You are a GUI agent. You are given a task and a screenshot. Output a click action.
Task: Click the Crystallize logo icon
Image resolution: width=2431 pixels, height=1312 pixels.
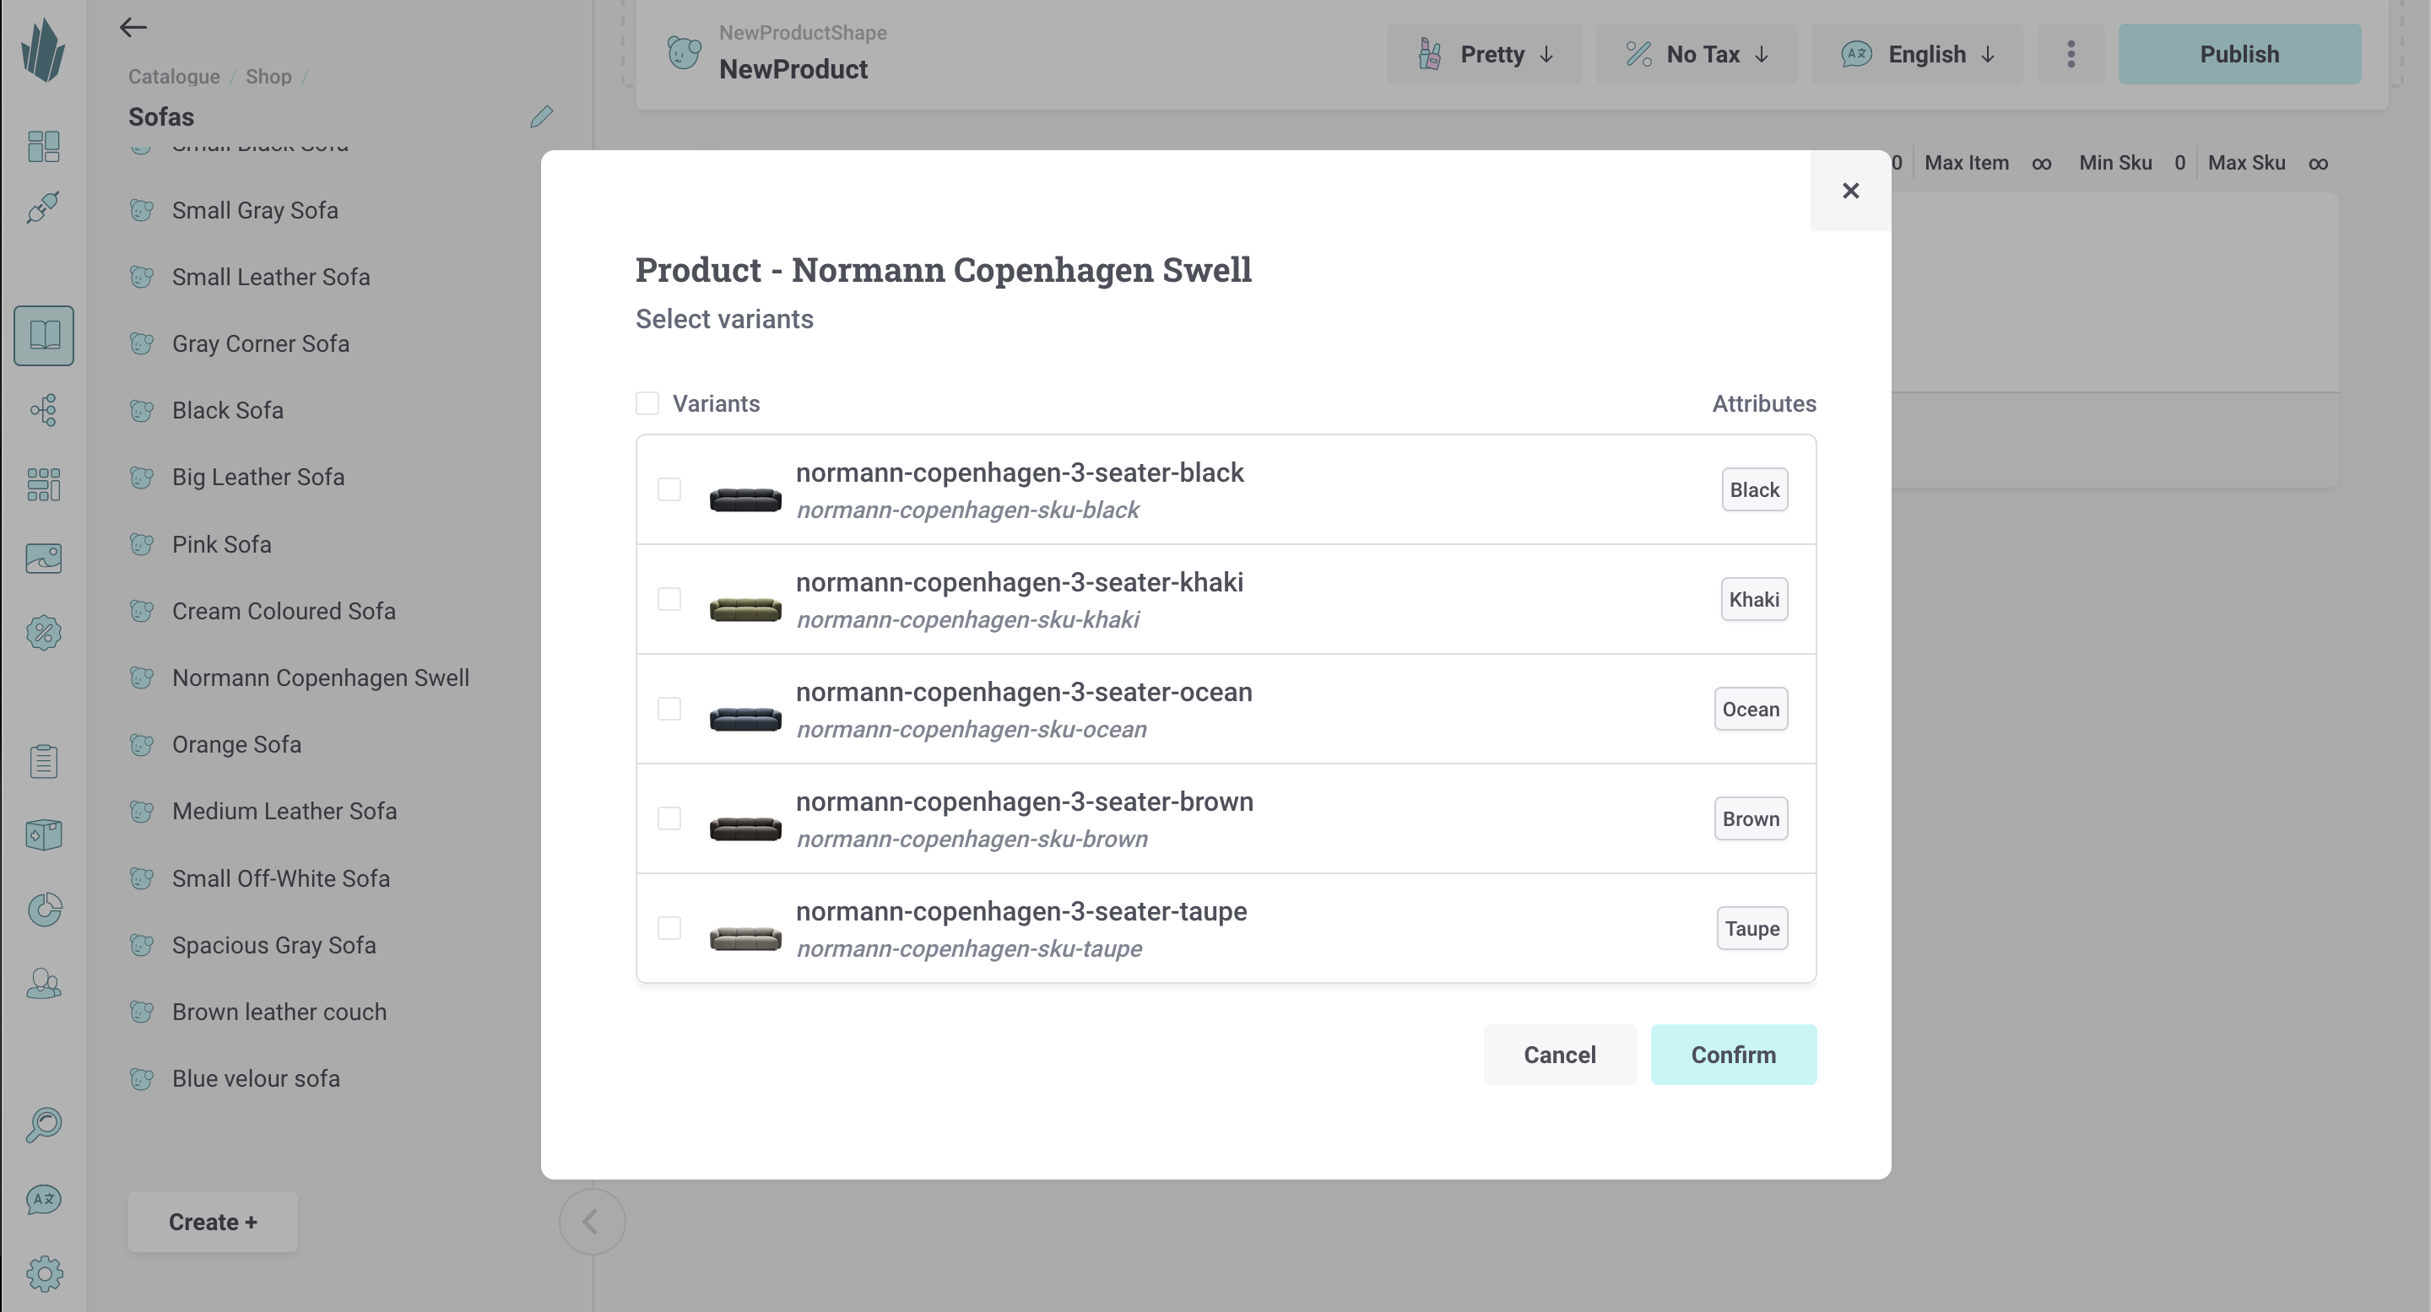(43, 51)
